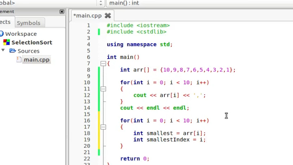
Task: Click line number 10 in the gutter
Action: click(87, 82)
